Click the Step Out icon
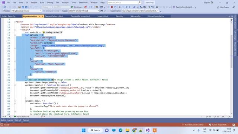Image resolution: width=238 pixels, height=134 pixels. click(x=130, y=7)
